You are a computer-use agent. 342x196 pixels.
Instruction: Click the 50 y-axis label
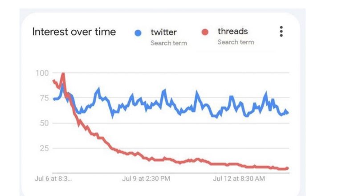pos(43,123)
